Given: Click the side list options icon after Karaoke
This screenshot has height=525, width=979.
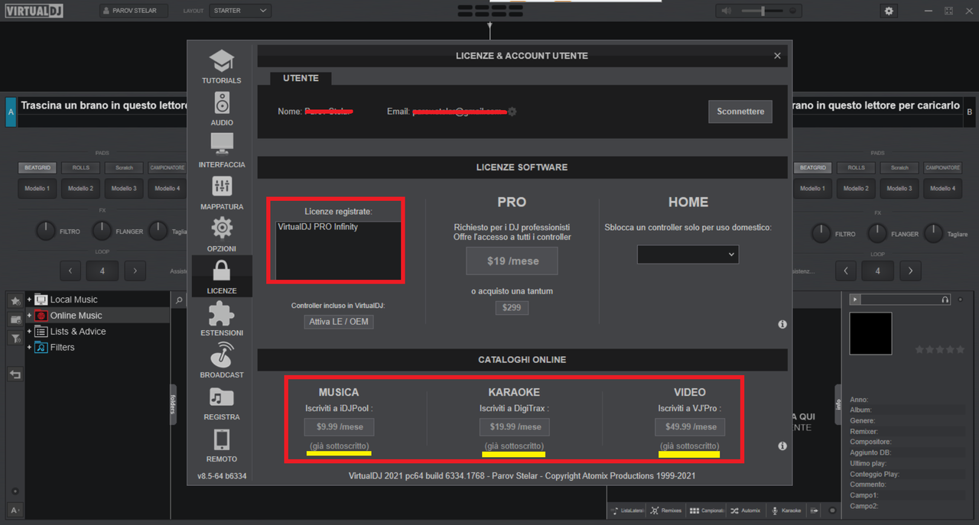Looking at the screenshot, I should click(815, 510).
